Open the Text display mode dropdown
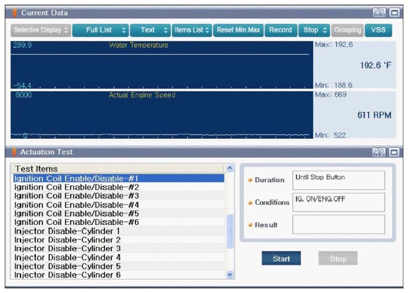Screen dimensions: 408x293 click(151, 30)
